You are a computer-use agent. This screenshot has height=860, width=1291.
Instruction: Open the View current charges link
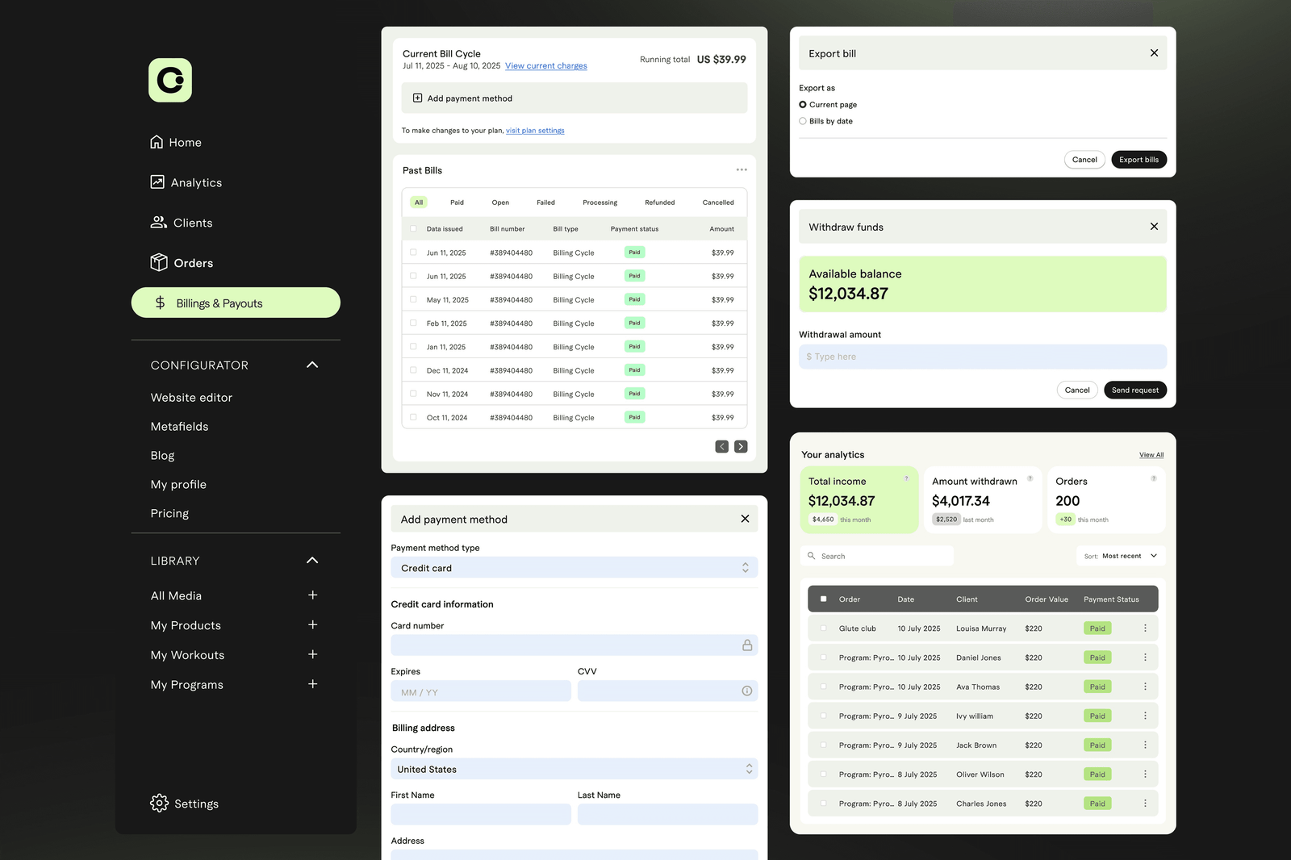(x=545, y=65)
